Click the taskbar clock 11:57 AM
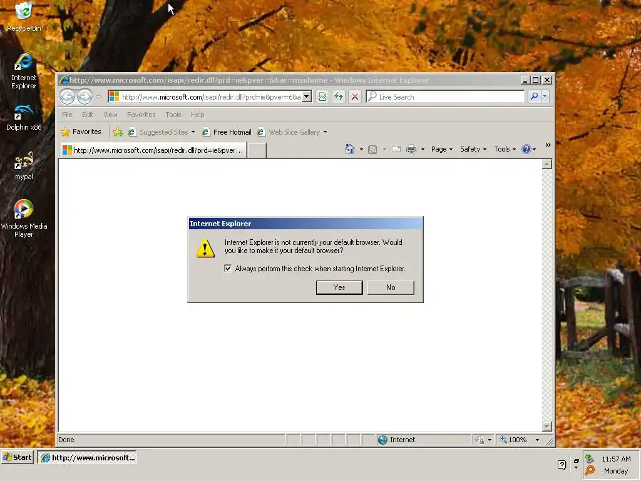 click(616, 459)
